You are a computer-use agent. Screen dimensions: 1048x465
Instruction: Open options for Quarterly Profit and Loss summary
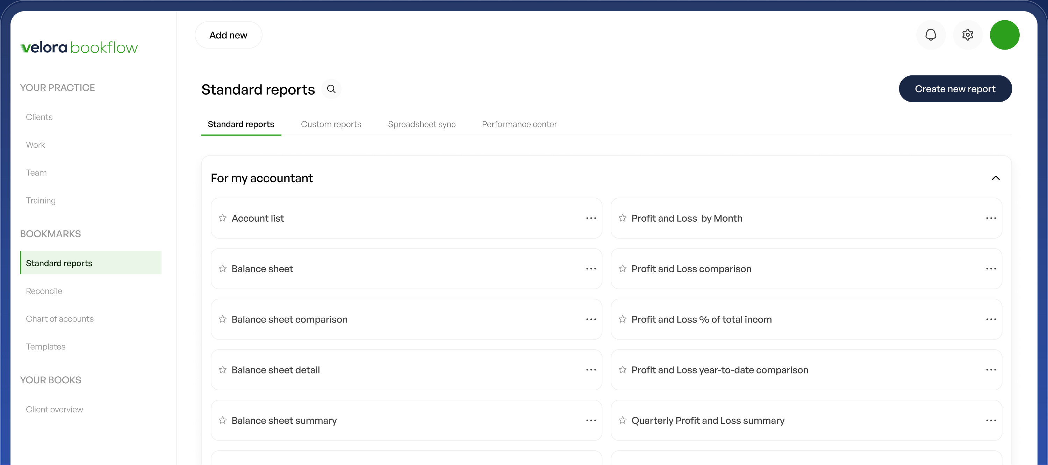coord(991,421)
